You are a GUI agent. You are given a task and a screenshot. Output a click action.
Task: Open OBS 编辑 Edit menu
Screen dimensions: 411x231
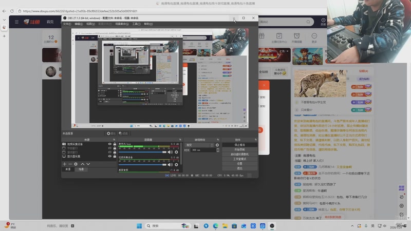pos(79,24)
